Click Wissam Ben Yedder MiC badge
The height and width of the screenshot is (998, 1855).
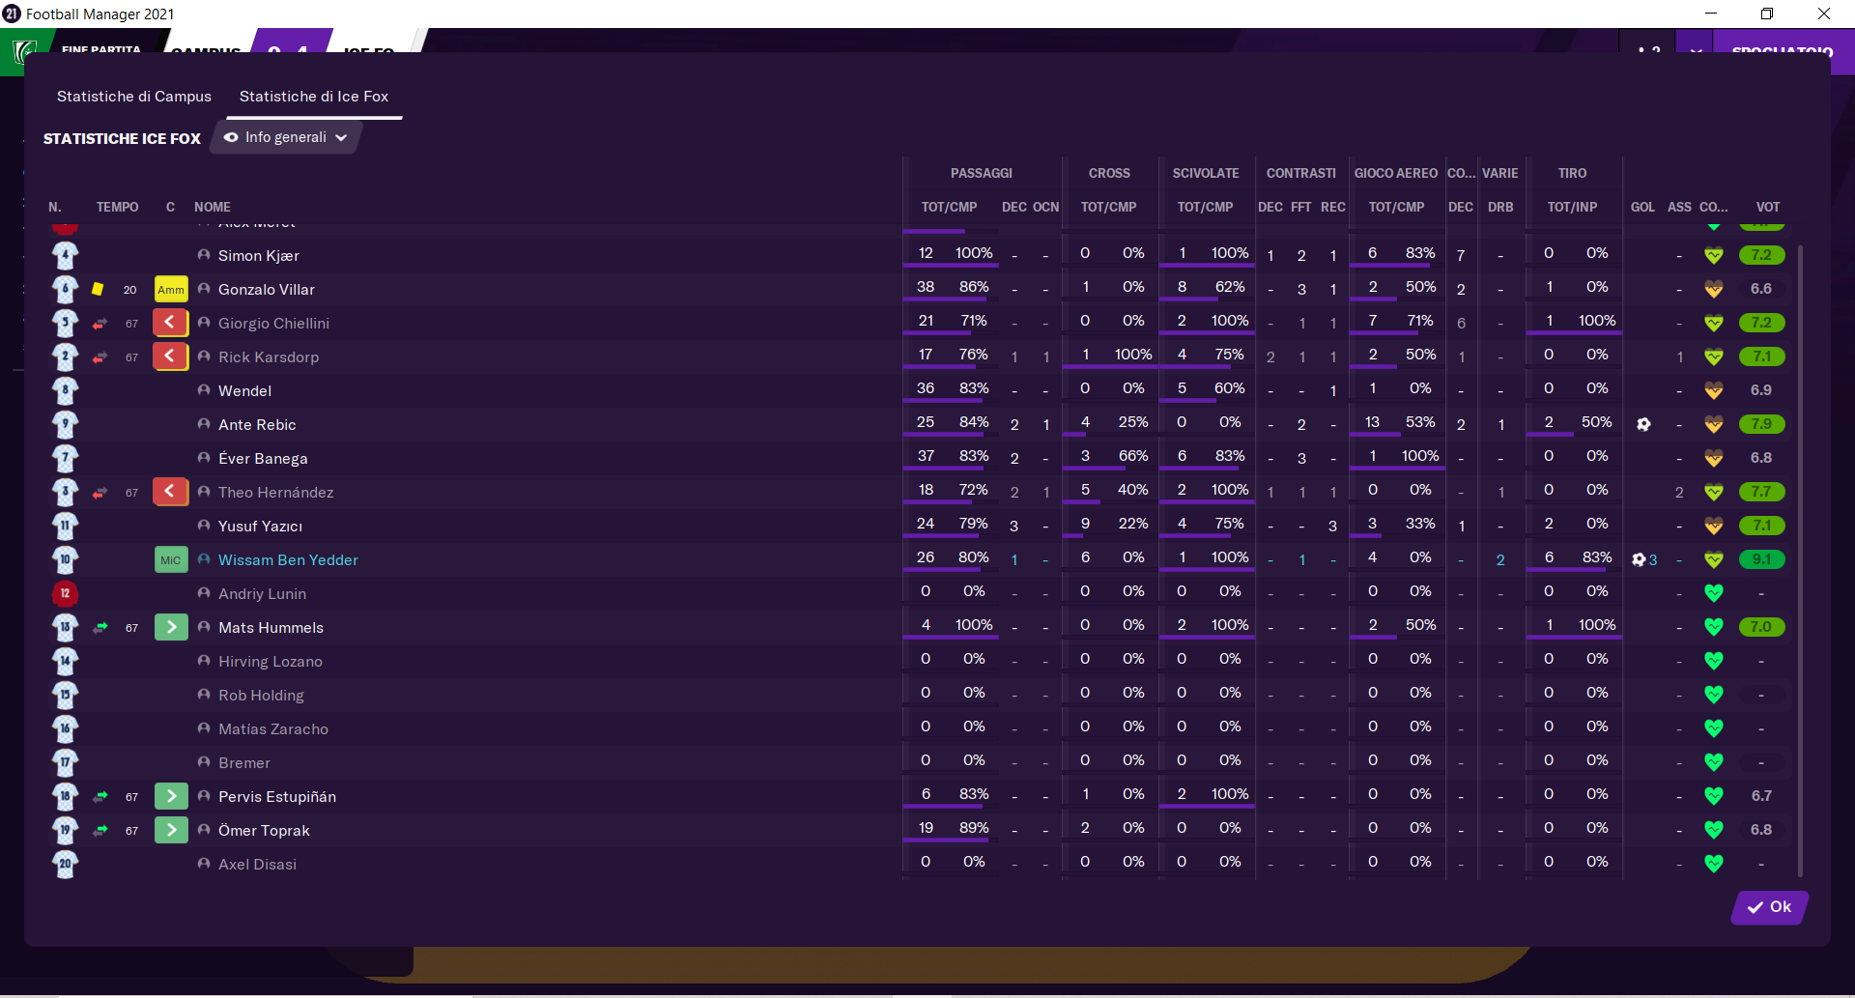(171, 560)
